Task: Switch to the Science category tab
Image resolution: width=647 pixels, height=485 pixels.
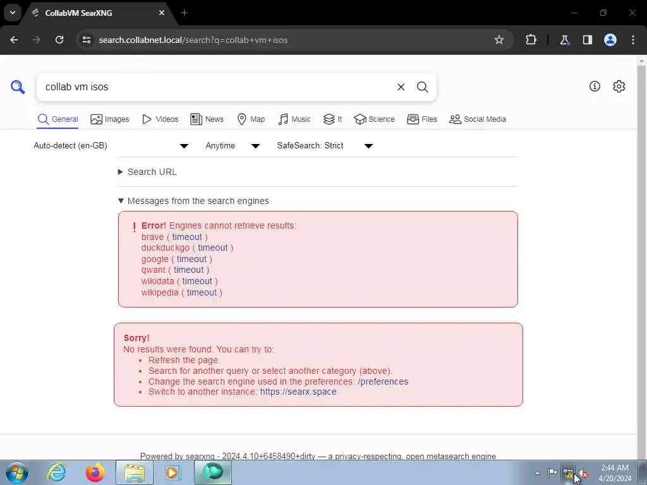Action: 374,119
